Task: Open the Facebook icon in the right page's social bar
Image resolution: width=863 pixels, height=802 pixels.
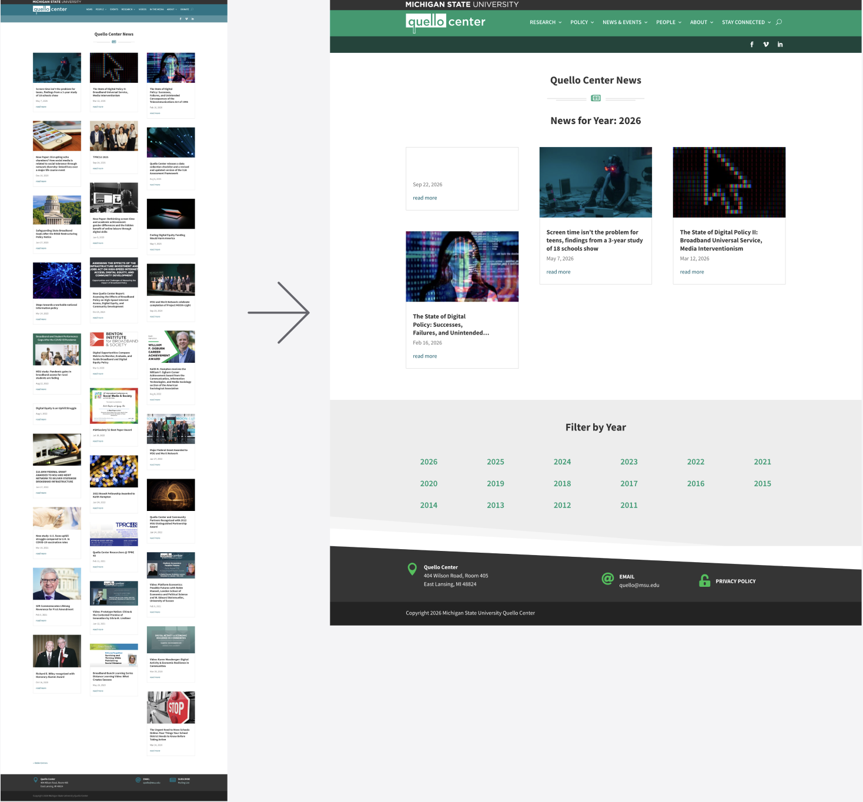Action: click(752, 45)
